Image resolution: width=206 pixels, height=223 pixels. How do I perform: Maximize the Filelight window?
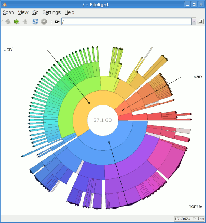tap(194, 5)
